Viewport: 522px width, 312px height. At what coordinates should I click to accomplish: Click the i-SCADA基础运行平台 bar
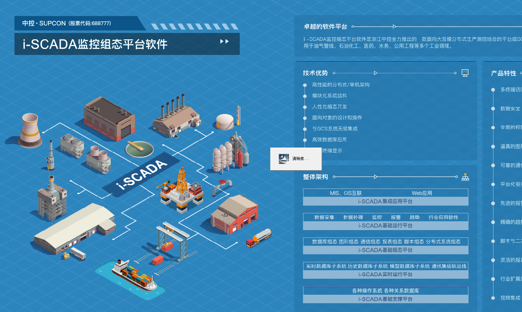385,226
